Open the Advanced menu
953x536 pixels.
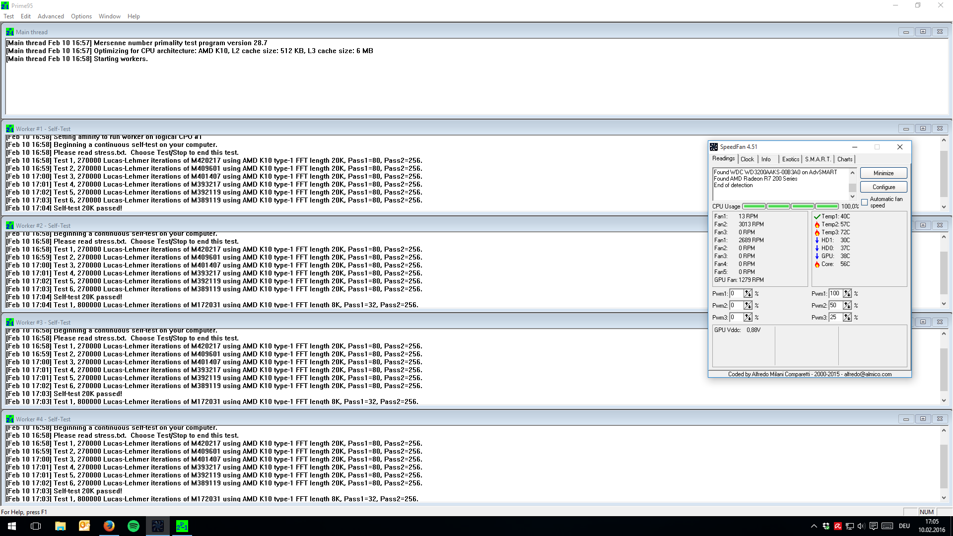pyautogui.click(x=51, y=16)
